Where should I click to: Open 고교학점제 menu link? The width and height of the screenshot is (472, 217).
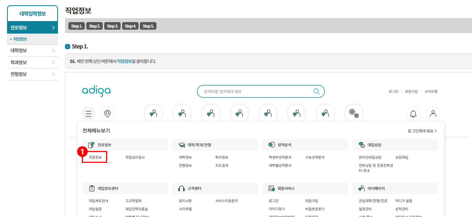[x=133, y=201]
